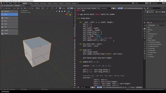The width and height of the screenshot is (166, 93).
Task: Open the Format menu in text editor
Action: coord(88,8)
